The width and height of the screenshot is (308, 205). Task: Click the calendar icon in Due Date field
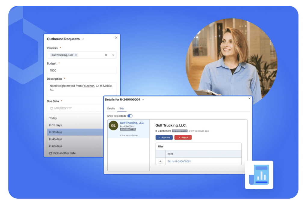tap(52, 108)
